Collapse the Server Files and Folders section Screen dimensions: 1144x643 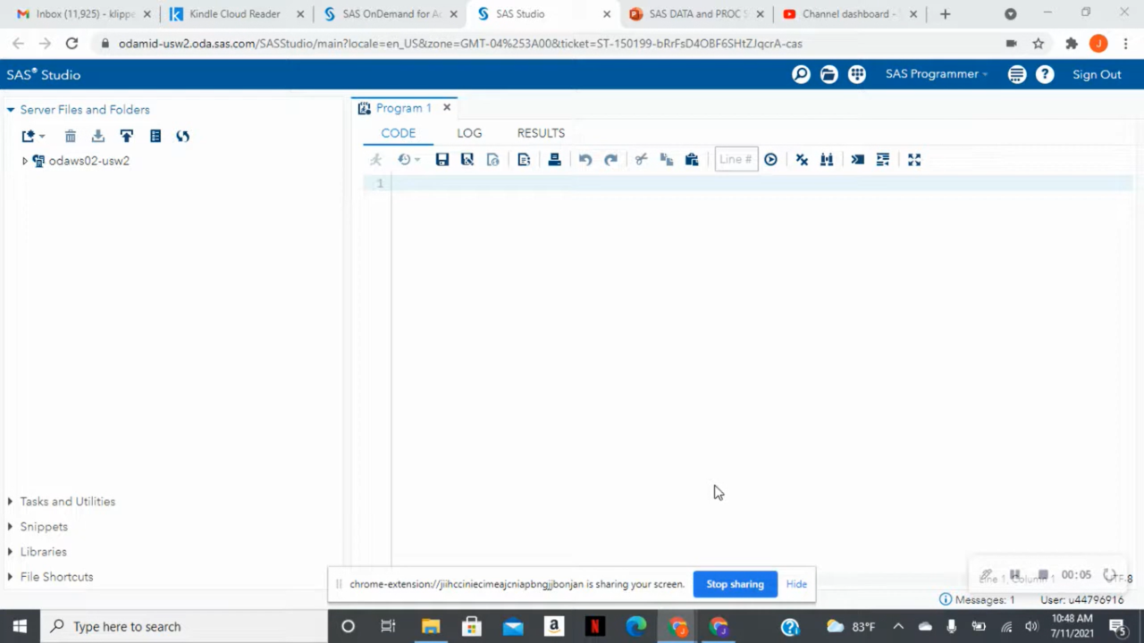click(x=11, y=110)
